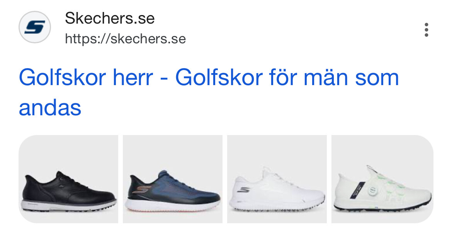Select the all-white lace-up shoe thumbnail

click(277, 179)
